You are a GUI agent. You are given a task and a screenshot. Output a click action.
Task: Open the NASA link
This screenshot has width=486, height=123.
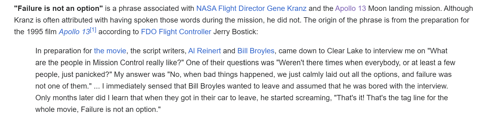(x=206, y=8)
